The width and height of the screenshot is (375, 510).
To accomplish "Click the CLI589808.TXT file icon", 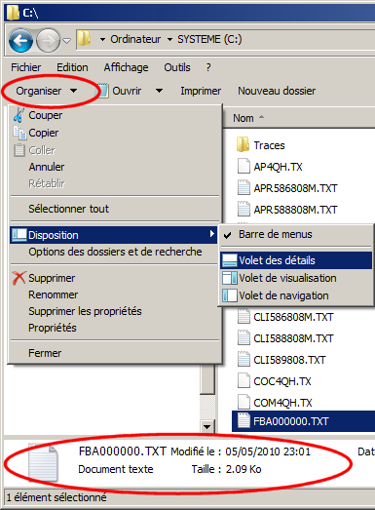I will (x=244, y=360).
